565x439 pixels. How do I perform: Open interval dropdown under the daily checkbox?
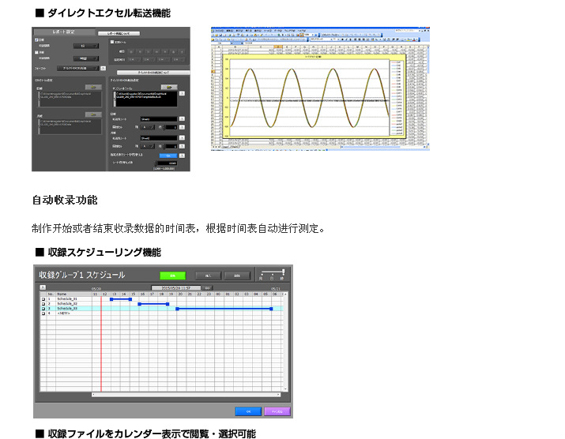(86, 46)
